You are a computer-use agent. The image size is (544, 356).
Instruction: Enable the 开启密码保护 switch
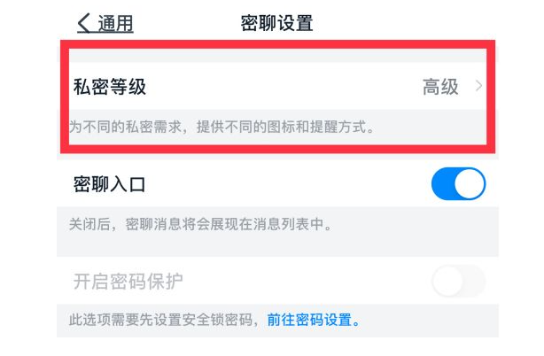[458, 282]
